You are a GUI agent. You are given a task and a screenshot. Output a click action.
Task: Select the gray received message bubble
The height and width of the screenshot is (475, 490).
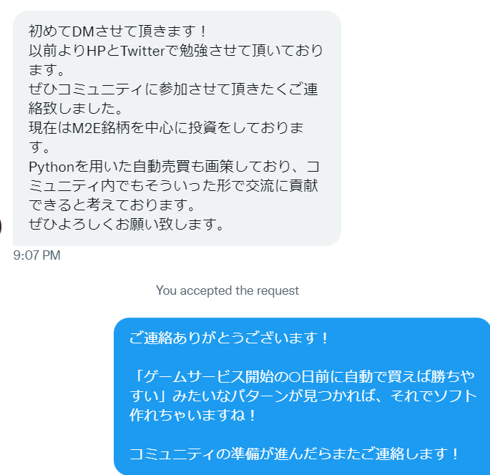tap(177, 128)
